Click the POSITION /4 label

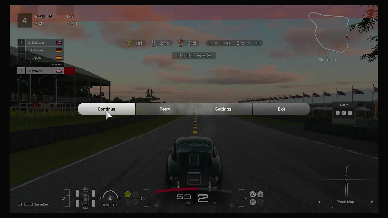point(43,21)
